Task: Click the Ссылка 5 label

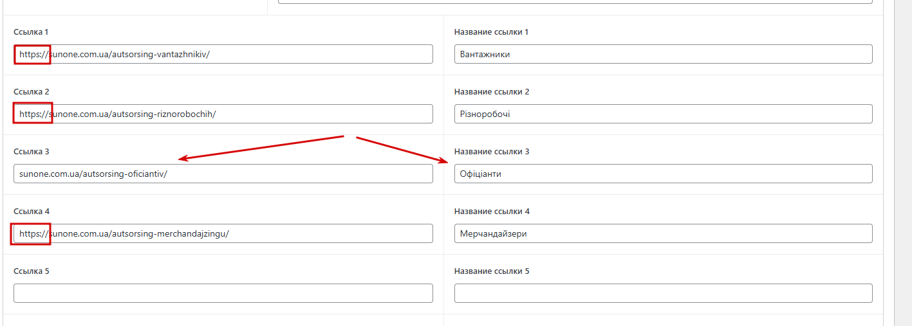Action: tap(32, 271)
